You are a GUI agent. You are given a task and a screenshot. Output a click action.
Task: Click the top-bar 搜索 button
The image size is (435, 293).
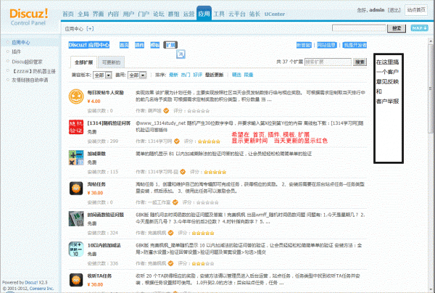[397, 28]
